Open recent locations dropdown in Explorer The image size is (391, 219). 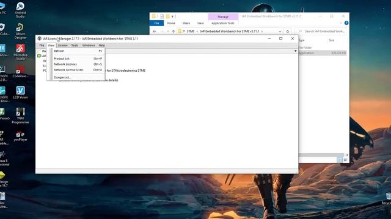[168, 31]
